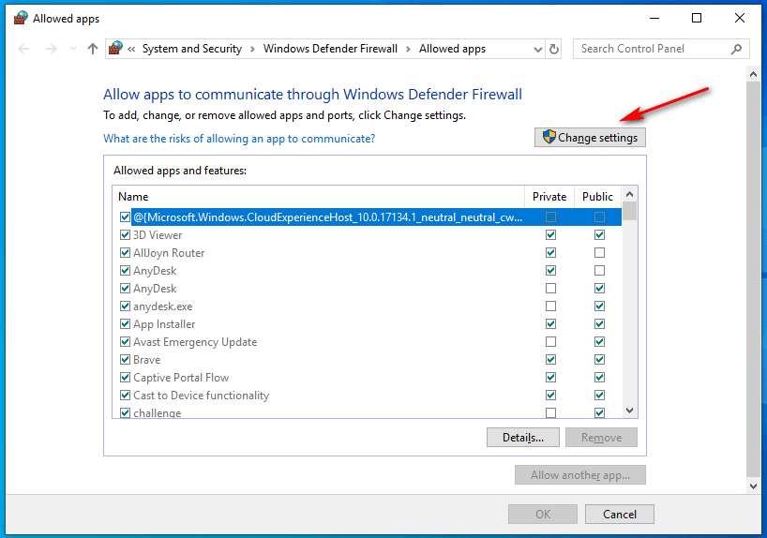Toggle App Installer Public checkbox
Screen dimensions: 767x538
[x=599, y=323]
